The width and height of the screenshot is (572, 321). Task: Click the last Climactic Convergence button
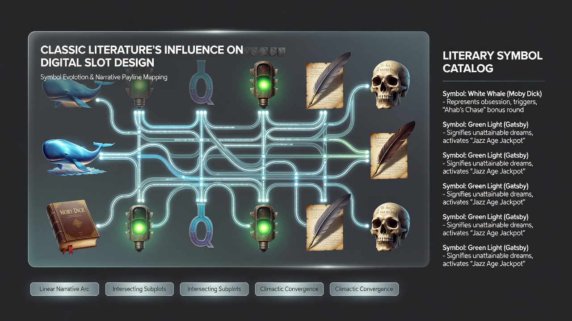coord(364,289)
